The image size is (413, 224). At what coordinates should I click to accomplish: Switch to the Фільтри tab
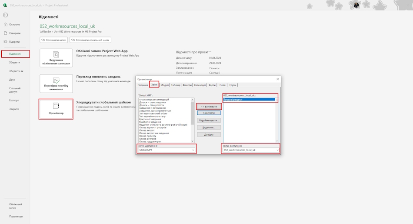(x=187, y=85)
